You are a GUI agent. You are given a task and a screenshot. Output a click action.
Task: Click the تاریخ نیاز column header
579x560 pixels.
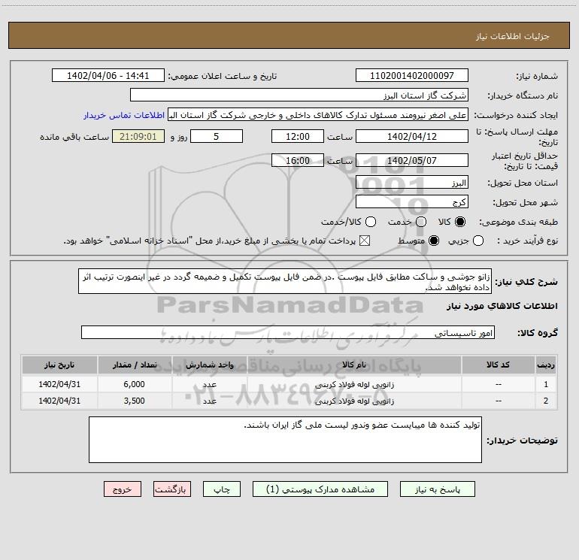pos(59,365)
